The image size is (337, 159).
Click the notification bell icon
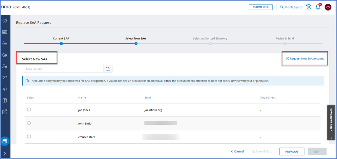click(x=318, y=7)
